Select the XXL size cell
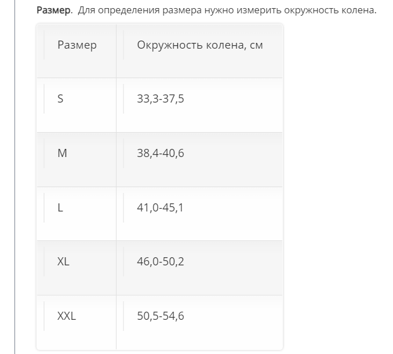 (67, 316)
